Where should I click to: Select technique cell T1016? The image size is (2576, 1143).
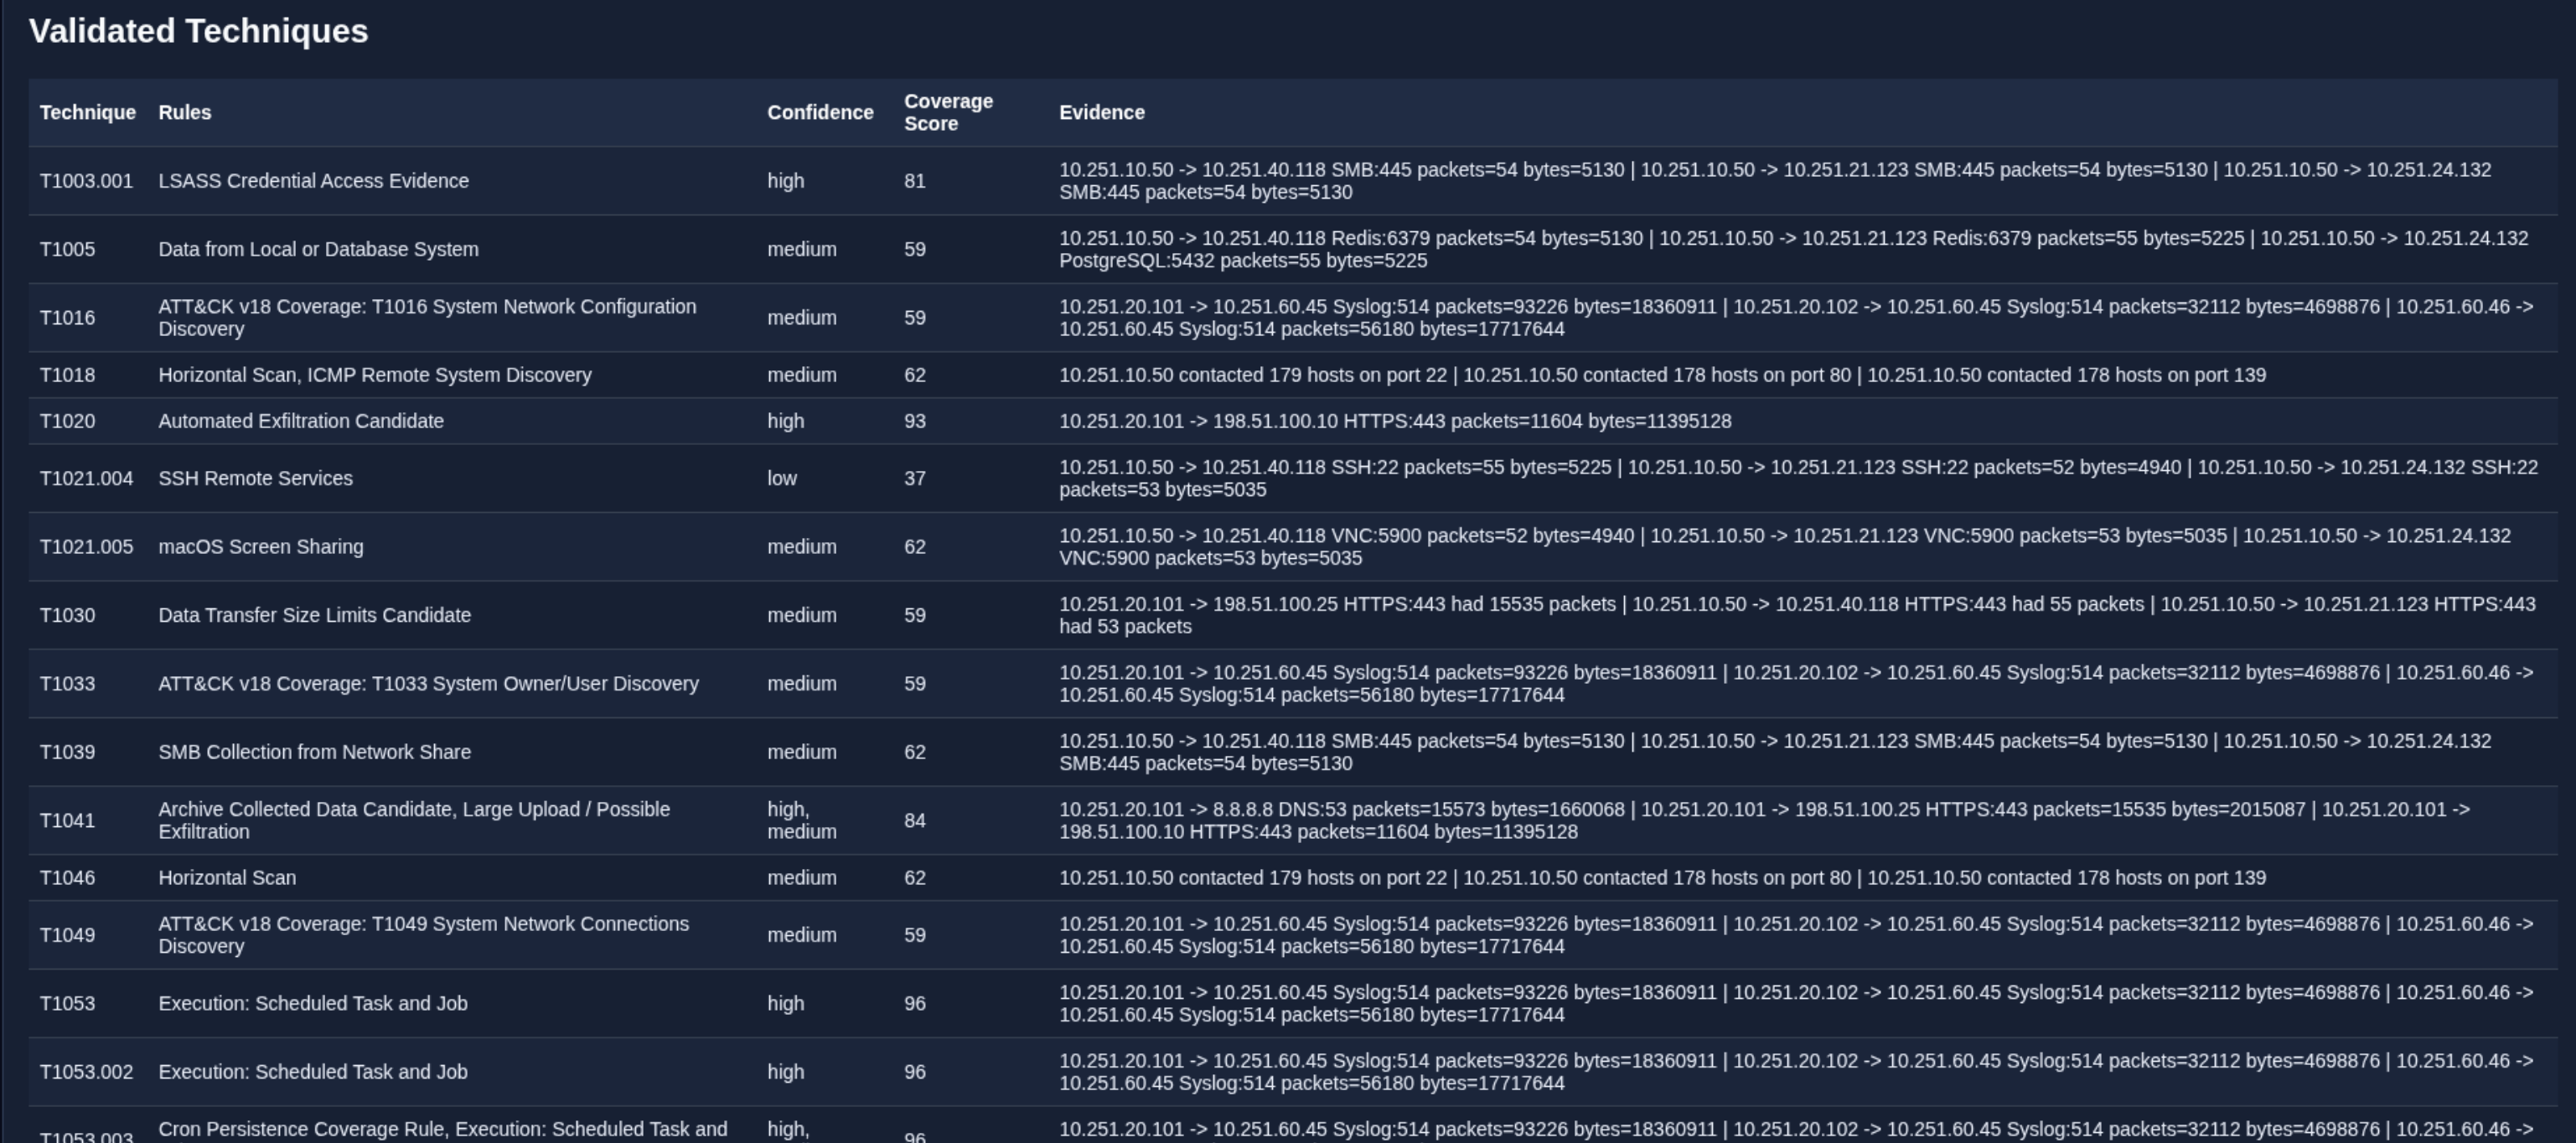68,318
